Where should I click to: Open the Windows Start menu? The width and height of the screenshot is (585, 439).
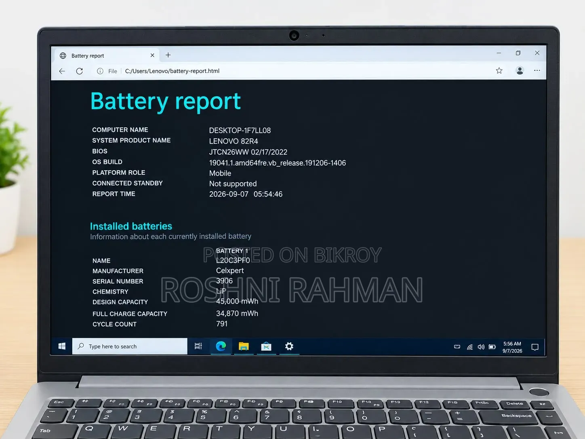click(62, 346)
